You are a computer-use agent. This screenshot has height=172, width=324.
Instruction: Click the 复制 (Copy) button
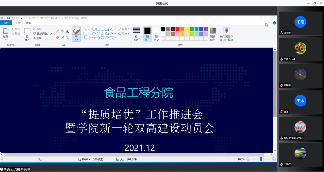coord(16,34)
